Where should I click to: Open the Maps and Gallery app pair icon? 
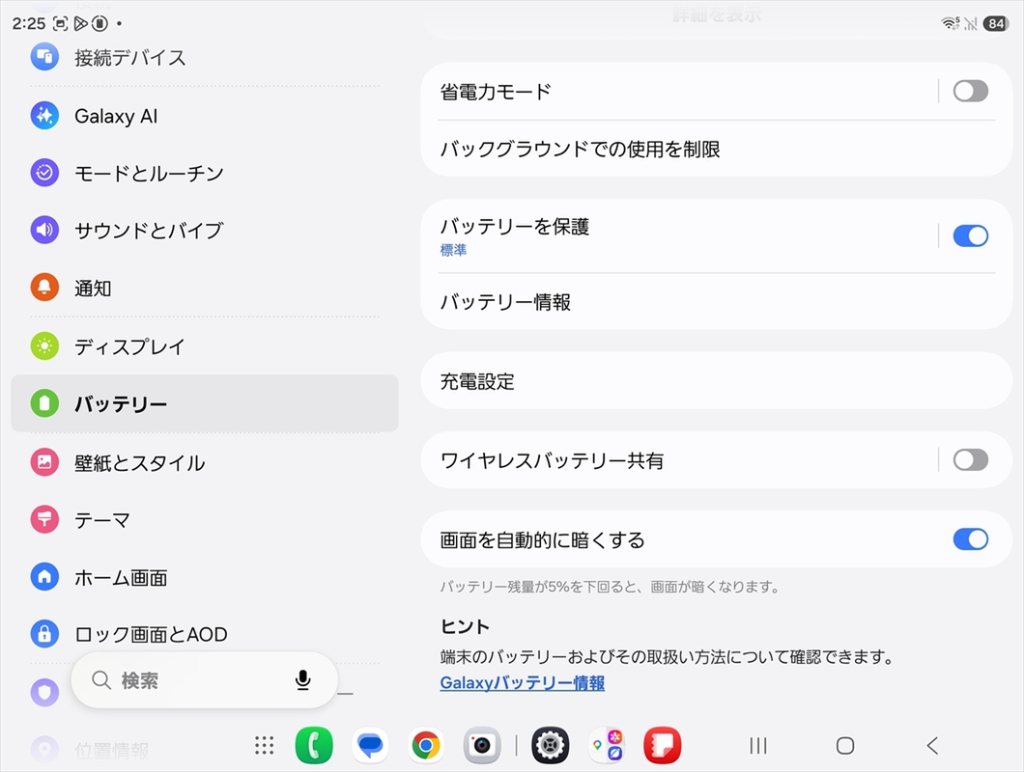point(607,745)
